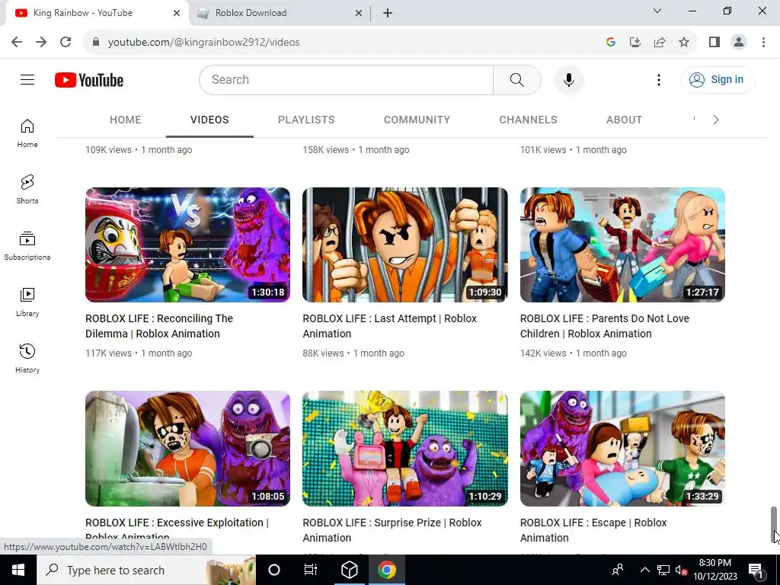Viewport: 780px width, 585px height.
Task: Open ROBLOX LIFE : Escape video title
Action: (x=593, y=530)
